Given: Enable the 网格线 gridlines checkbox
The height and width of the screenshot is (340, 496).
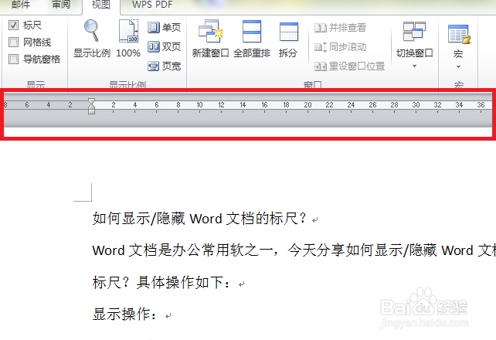Looking at the screenshot, I should pos(13,42).
